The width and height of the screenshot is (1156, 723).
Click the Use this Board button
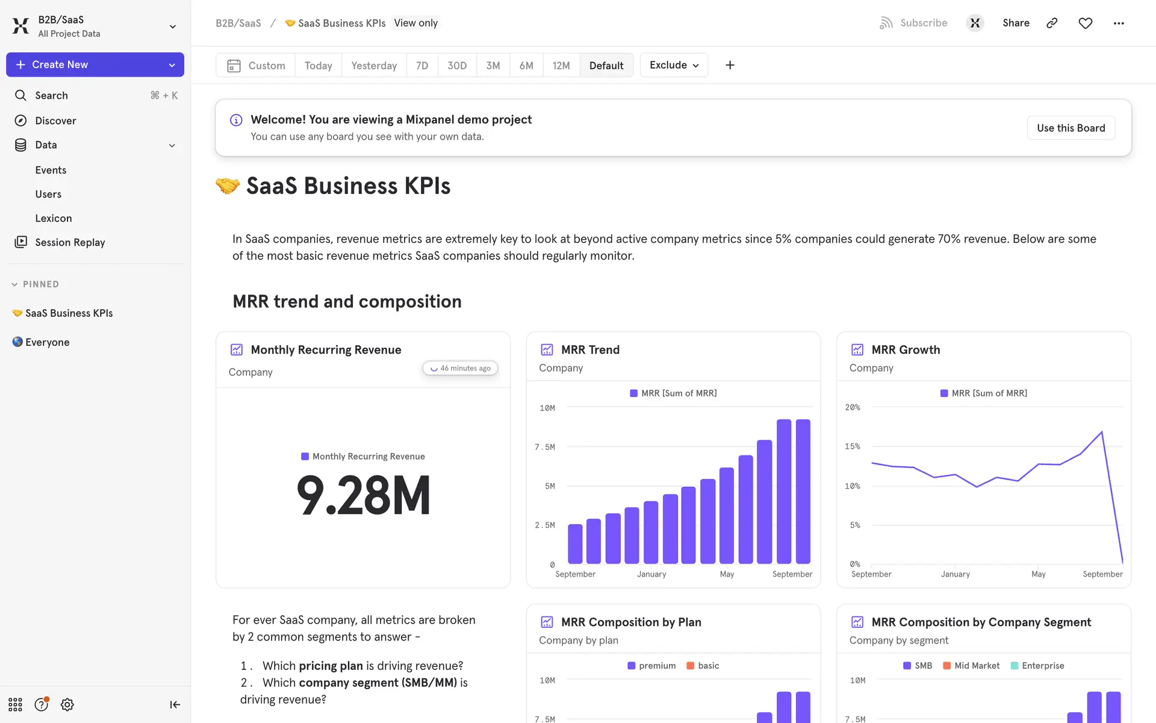[1071, 128]
